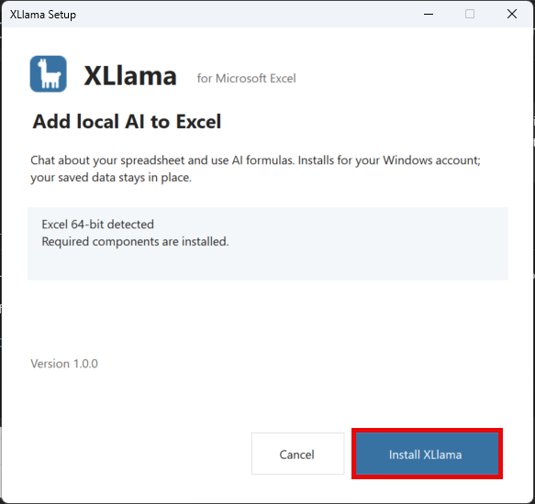Click the XLlama llama logo icon

pos(48,74)
